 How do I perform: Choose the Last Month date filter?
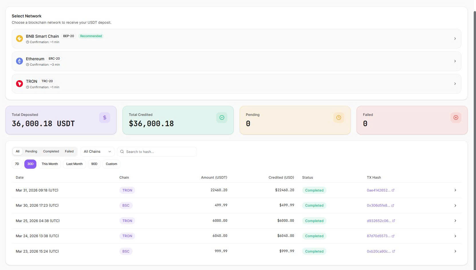[74, 164]
